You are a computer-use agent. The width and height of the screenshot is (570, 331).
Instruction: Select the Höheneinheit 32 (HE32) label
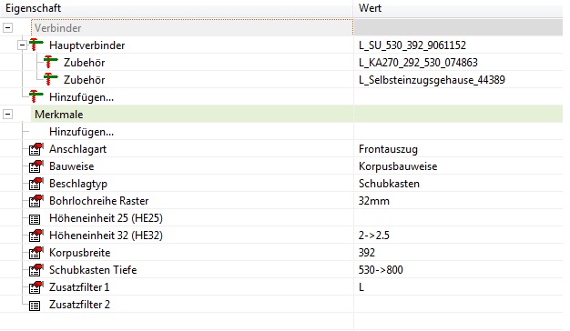point(106,236)
